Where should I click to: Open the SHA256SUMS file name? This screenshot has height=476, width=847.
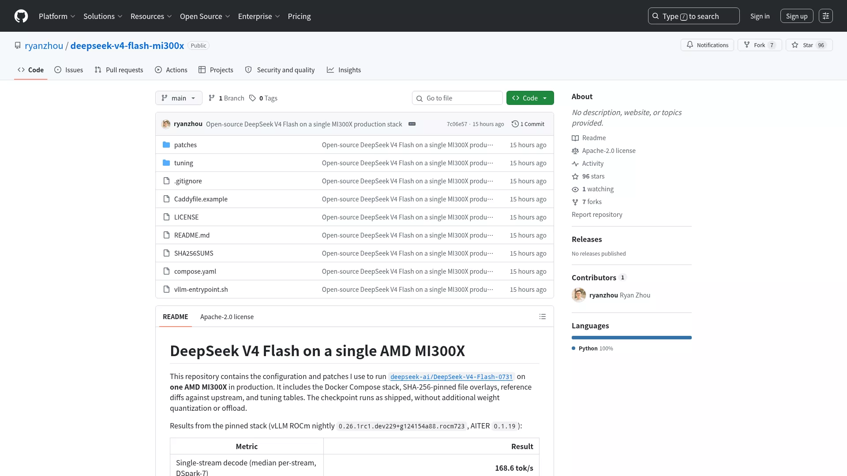pos(194,253)
